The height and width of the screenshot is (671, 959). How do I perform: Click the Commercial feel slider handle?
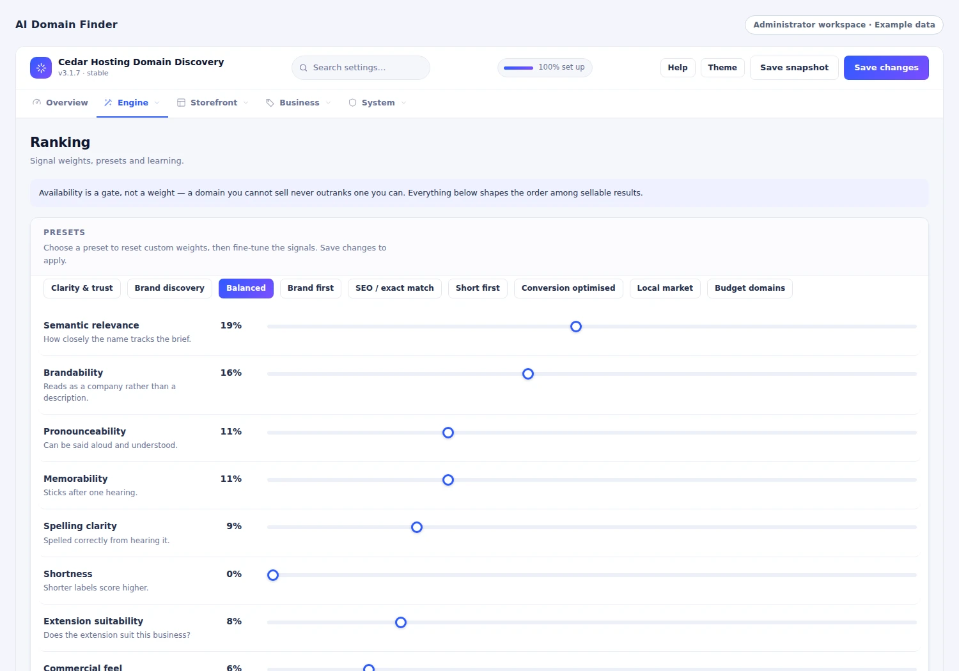(x=369, y=668)
